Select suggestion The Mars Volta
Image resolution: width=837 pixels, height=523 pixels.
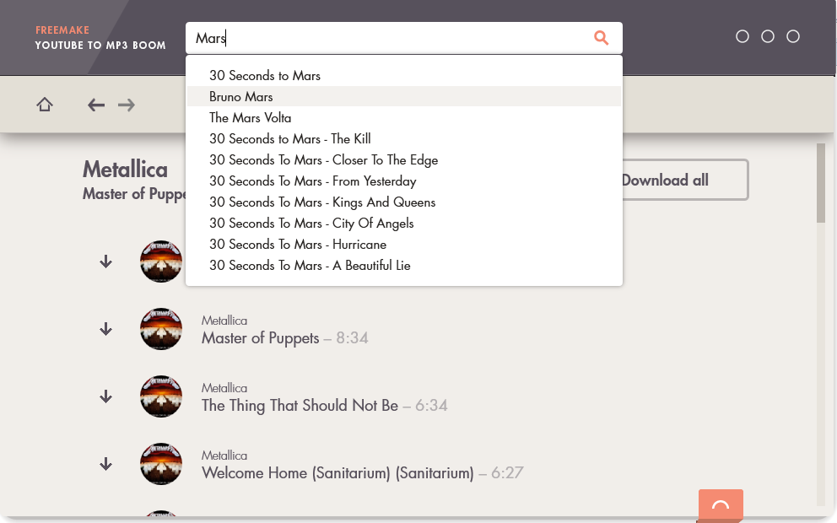click(404, 117)
